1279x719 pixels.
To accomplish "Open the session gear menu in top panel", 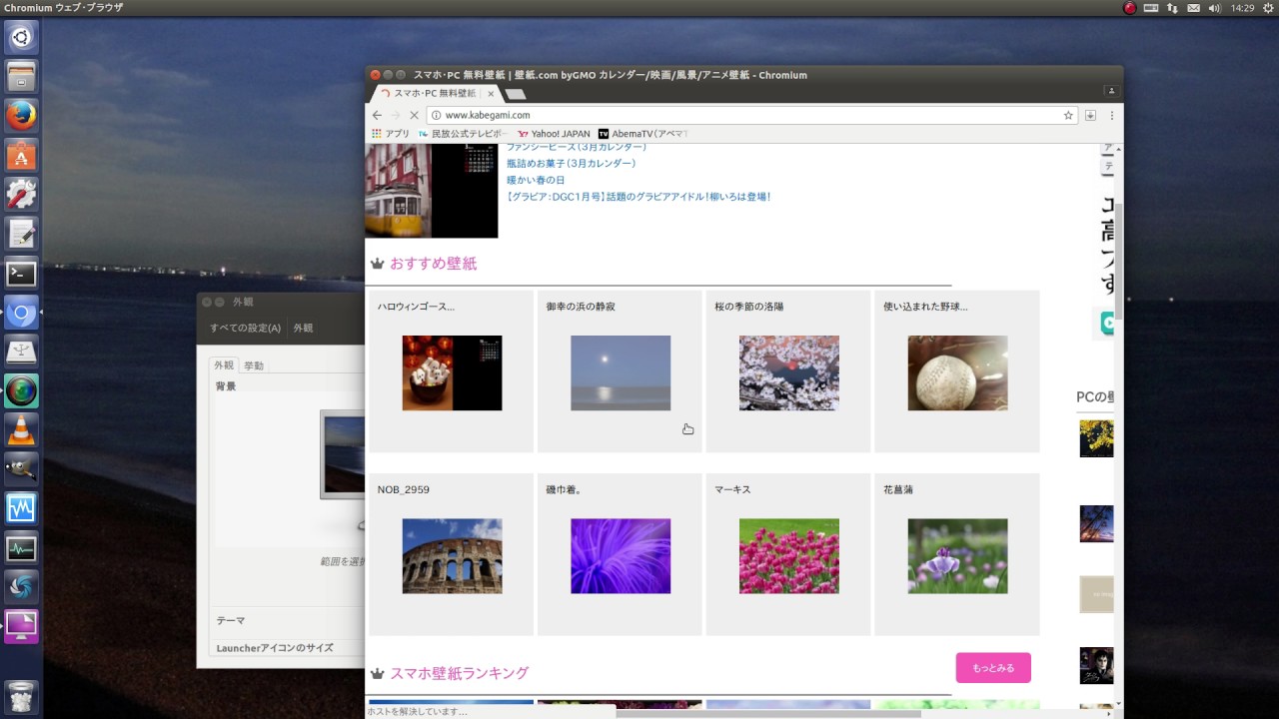I will click(x=1268, y=8).
